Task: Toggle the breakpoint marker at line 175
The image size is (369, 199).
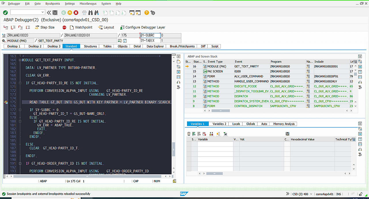Action: click(x=6, y=102)
